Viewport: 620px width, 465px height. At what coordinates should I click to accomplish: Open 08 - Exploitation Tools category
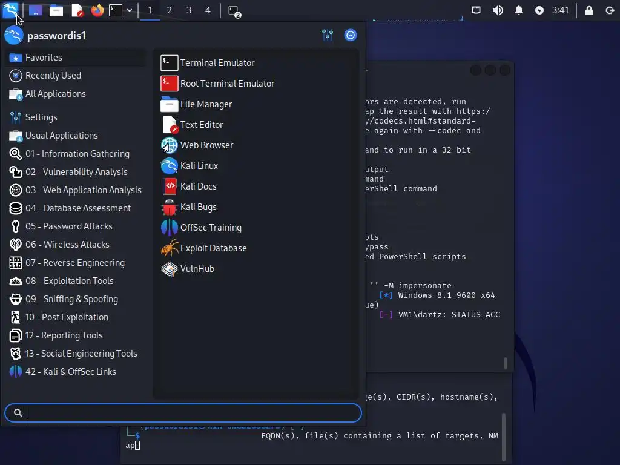click(75, 281)
